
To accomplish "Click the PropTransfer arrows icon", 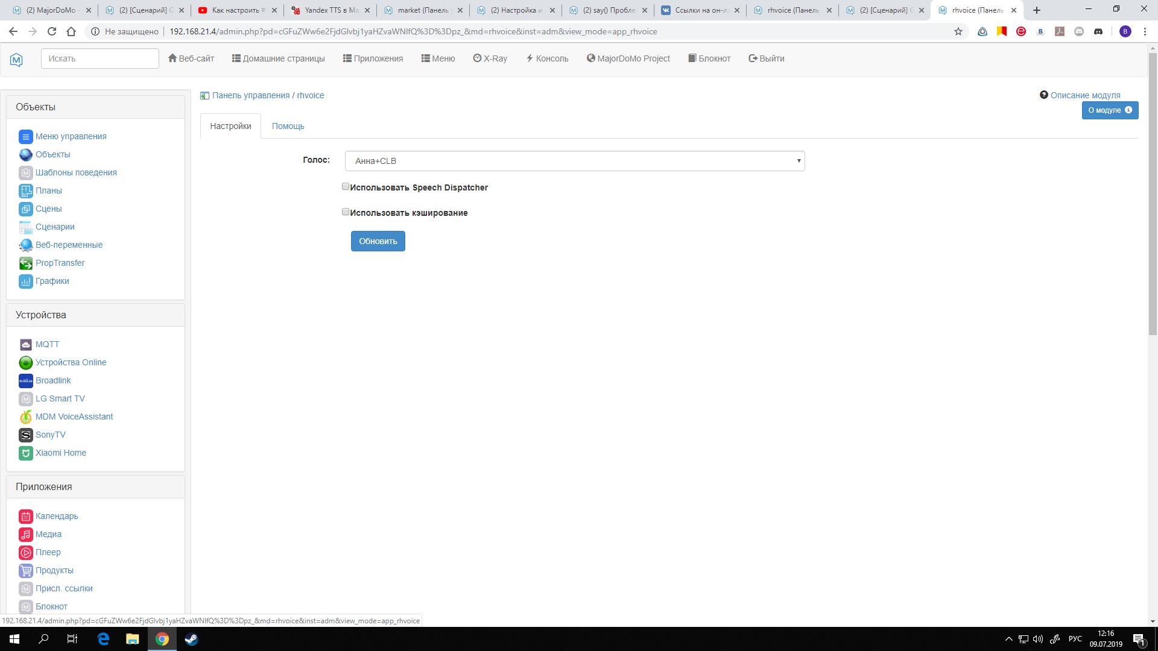I will click(25, 263).
